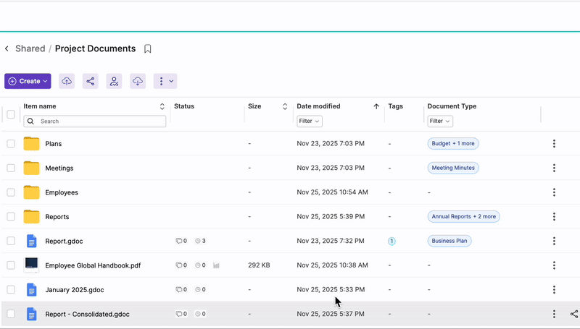The image size is (580, 329).
Task: Click the manage user access icon
Action: click(114, 82)
